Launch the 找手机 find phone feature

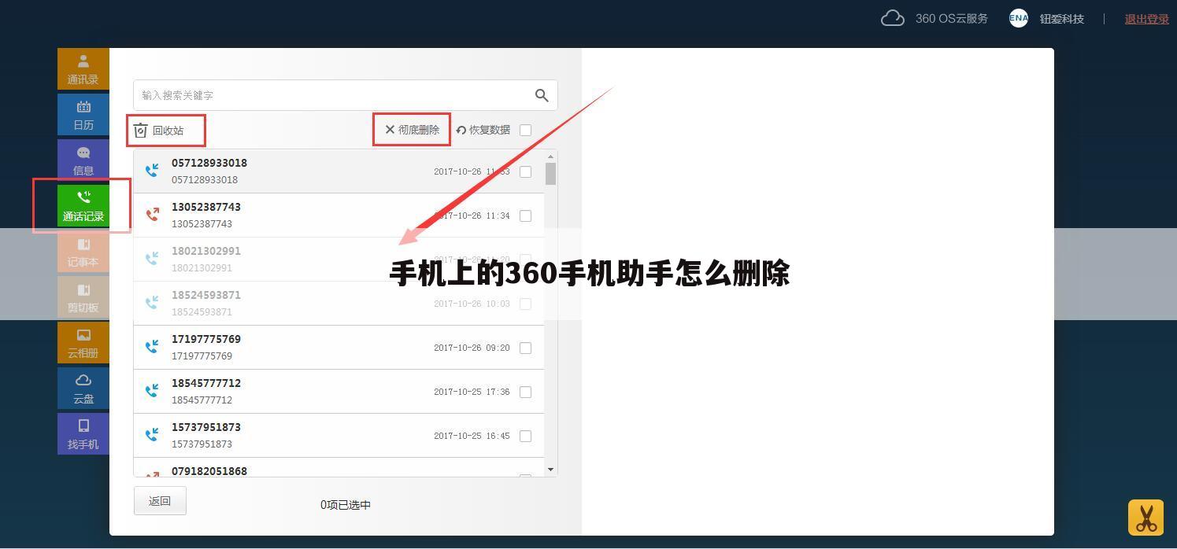(83, 434)
